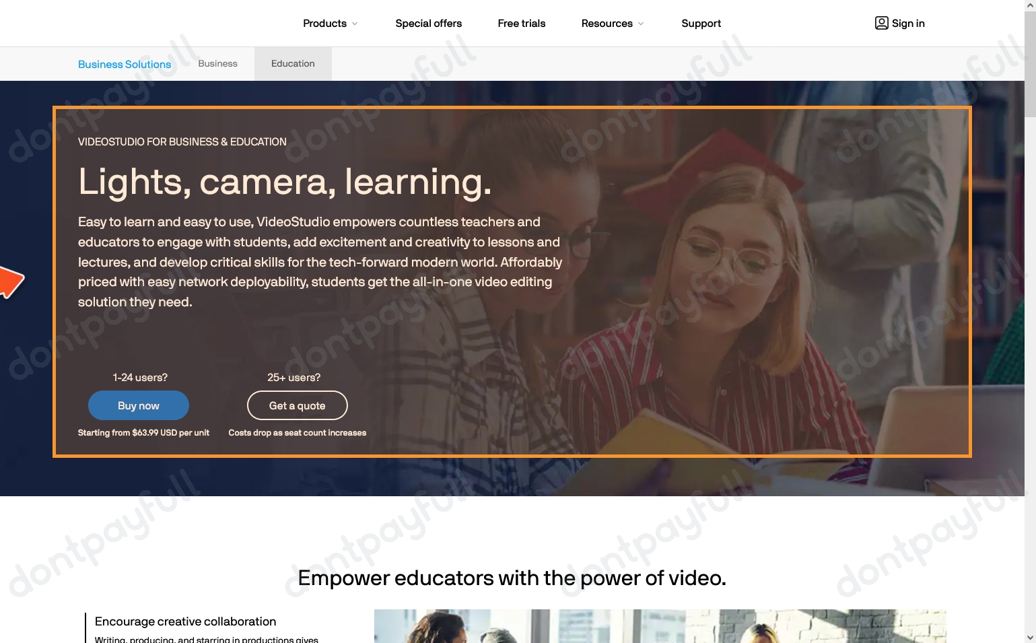This screenshot has width=1036, height=643.
Task: Click the scrollbar up arrow
Action: [1031, 5]
